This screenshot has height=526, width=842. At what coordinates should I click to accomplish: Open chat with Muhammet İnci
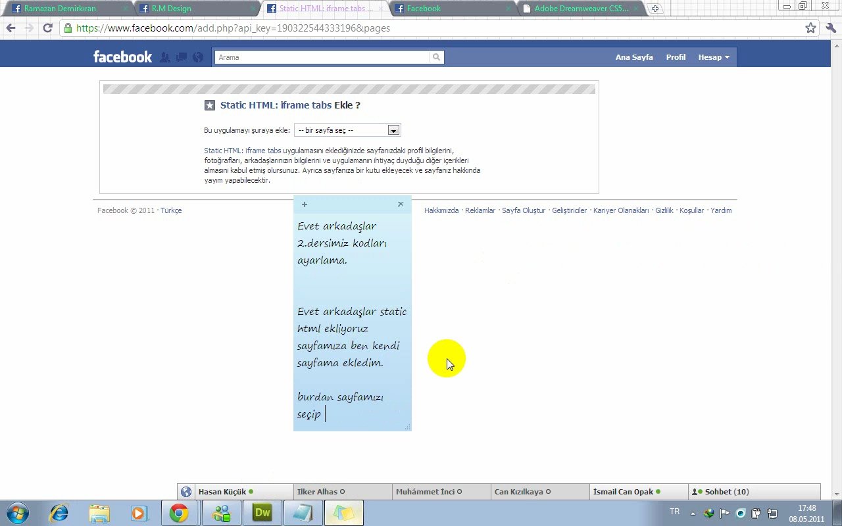(441, 492)
